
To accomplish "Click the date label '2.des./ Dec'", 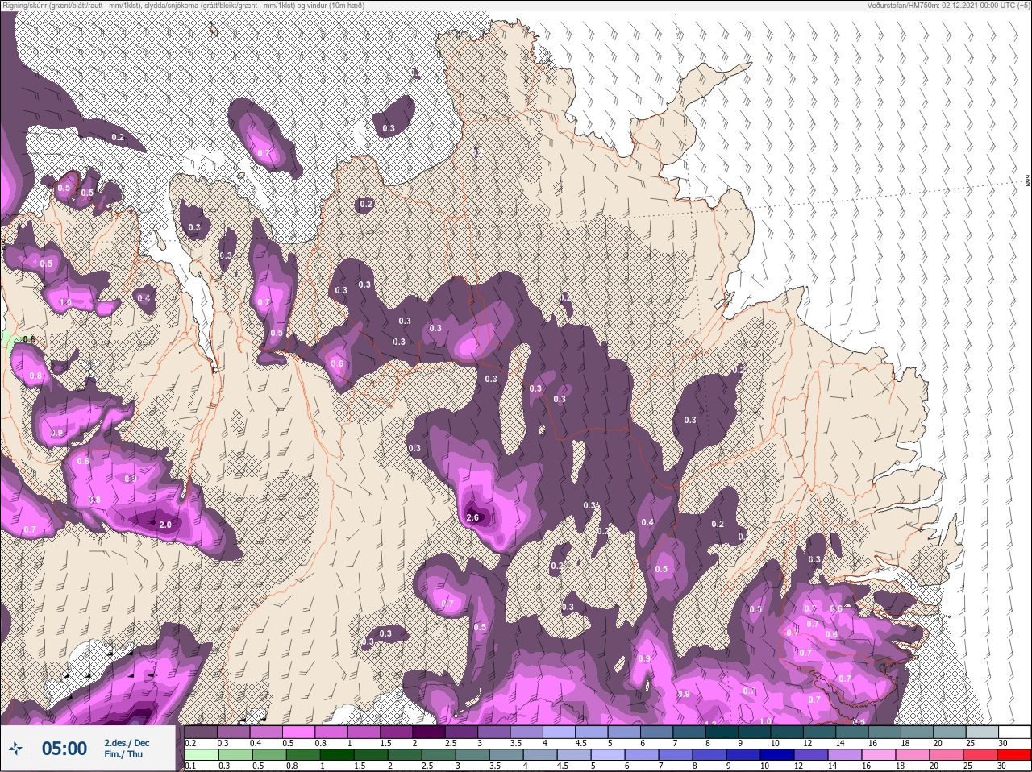I will (x=127, y=743).
